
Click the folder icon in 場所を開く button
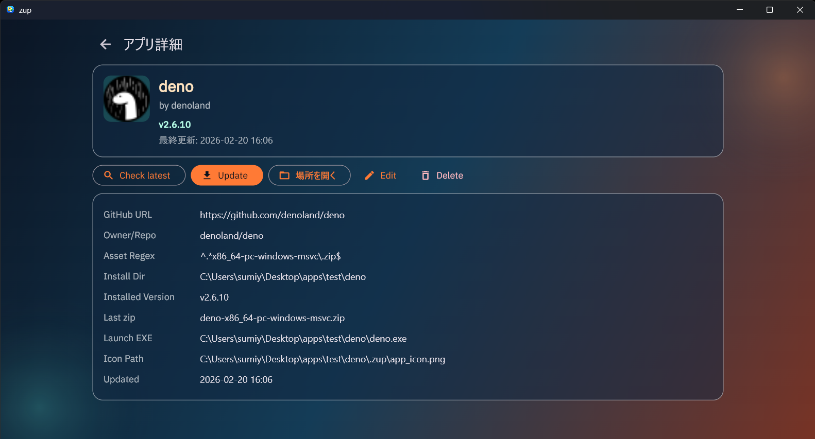284,175
